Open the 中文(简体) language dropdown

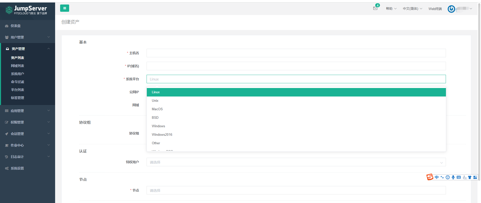pos(412,8)
